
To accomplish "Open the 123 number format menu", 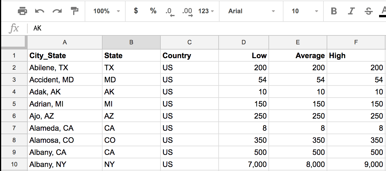I will (x=207, y=11).
